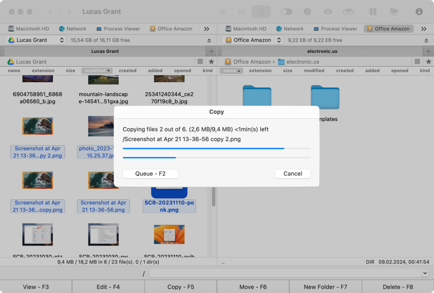Open file info via the info icon
The image size is (434, 293).
(307, 11)
